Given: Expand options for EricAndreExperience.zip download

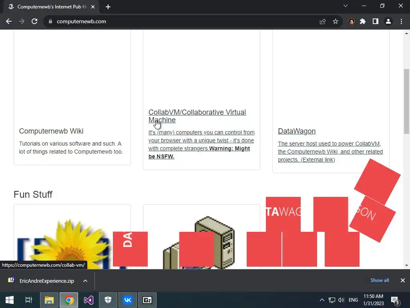Looking at the screenshot, I should 85,281.
